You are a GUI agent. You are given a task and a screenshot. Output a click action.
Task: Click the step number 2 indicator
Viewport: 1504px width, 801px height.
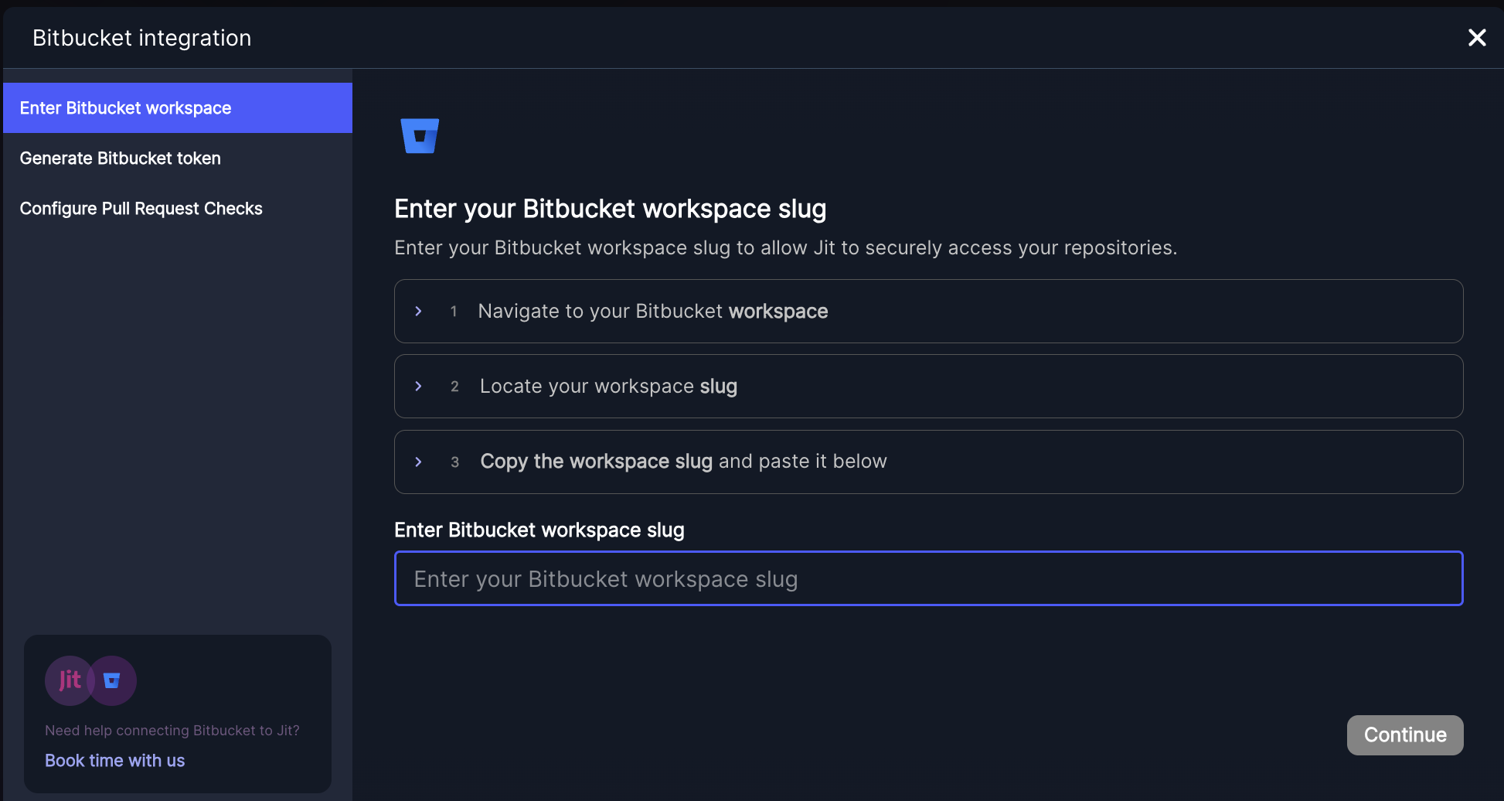pyautogui.click(x=454, y=387)
